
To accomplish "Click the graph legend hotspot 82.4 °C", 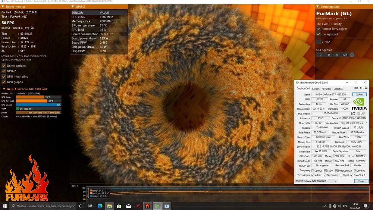I will click(x=100, y=193).
